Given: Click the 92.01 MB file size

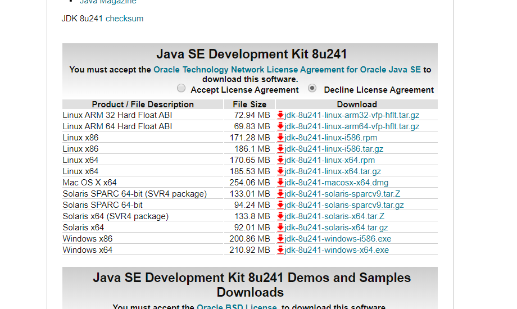Looking at the screenshot, I should (252, 227).
